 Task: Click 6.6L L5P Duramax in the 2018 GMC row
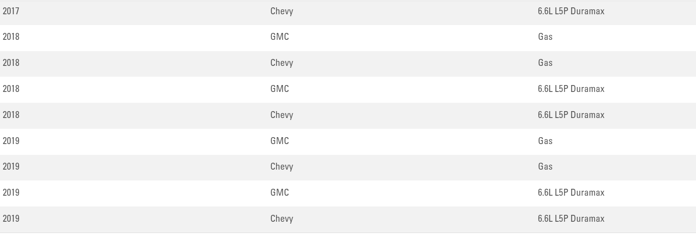click(x=571, y=89)
